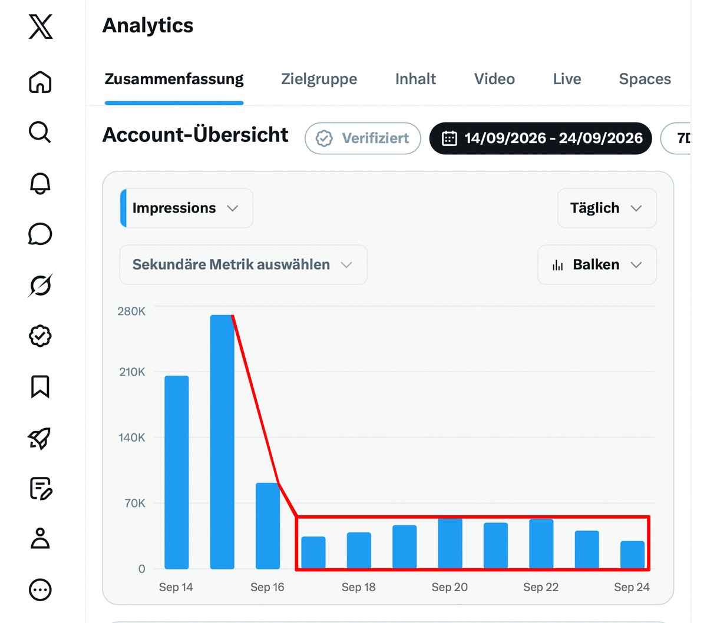This screenshot has width=707, height=623.
Task: Open the Impressions metric dropdown
Action: coord(186,208)
